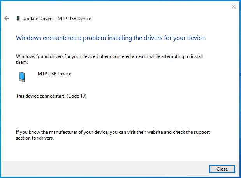Click the phrase 'attempting to install' in description
The image size is (241, 178).
click(x=182, y=56)
